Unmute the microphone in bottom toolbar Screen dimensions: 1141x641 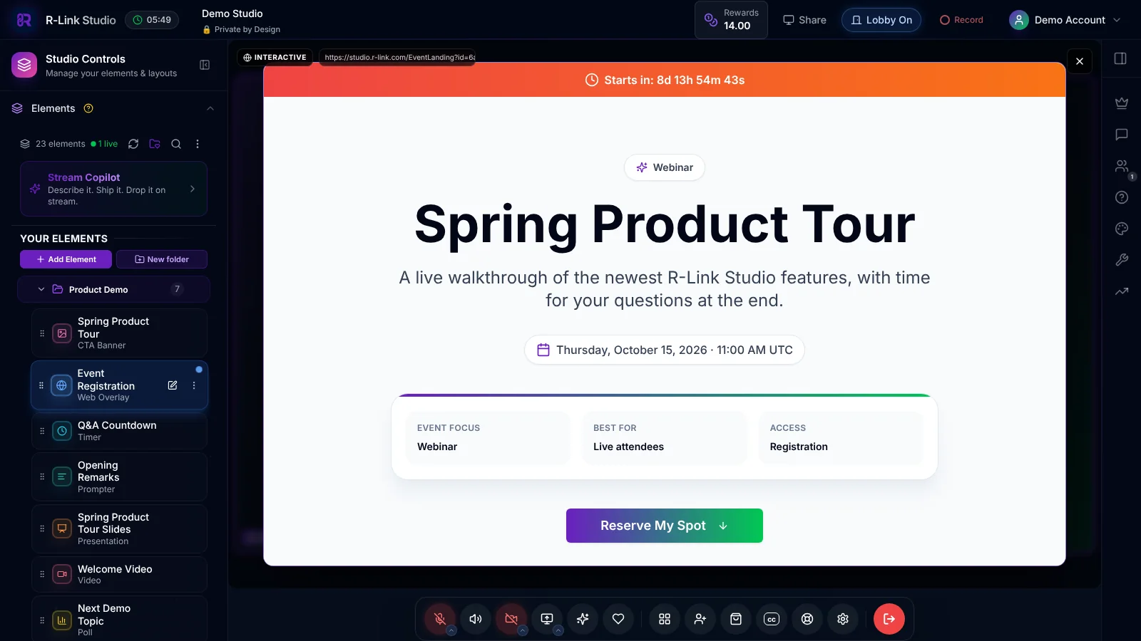click(x=440, y=619)
